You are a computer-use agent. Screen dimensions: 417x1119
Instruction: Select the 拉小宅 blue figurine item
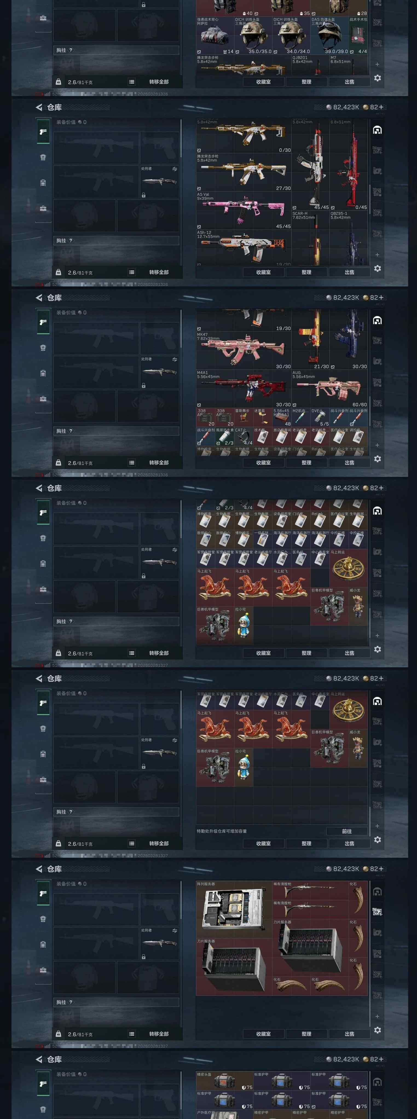244,767
